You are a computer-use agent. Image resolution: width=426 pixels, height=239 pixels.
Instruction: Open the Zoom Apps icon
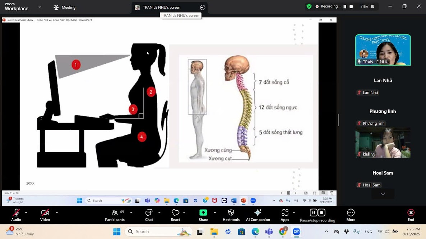tap(285, 213)
